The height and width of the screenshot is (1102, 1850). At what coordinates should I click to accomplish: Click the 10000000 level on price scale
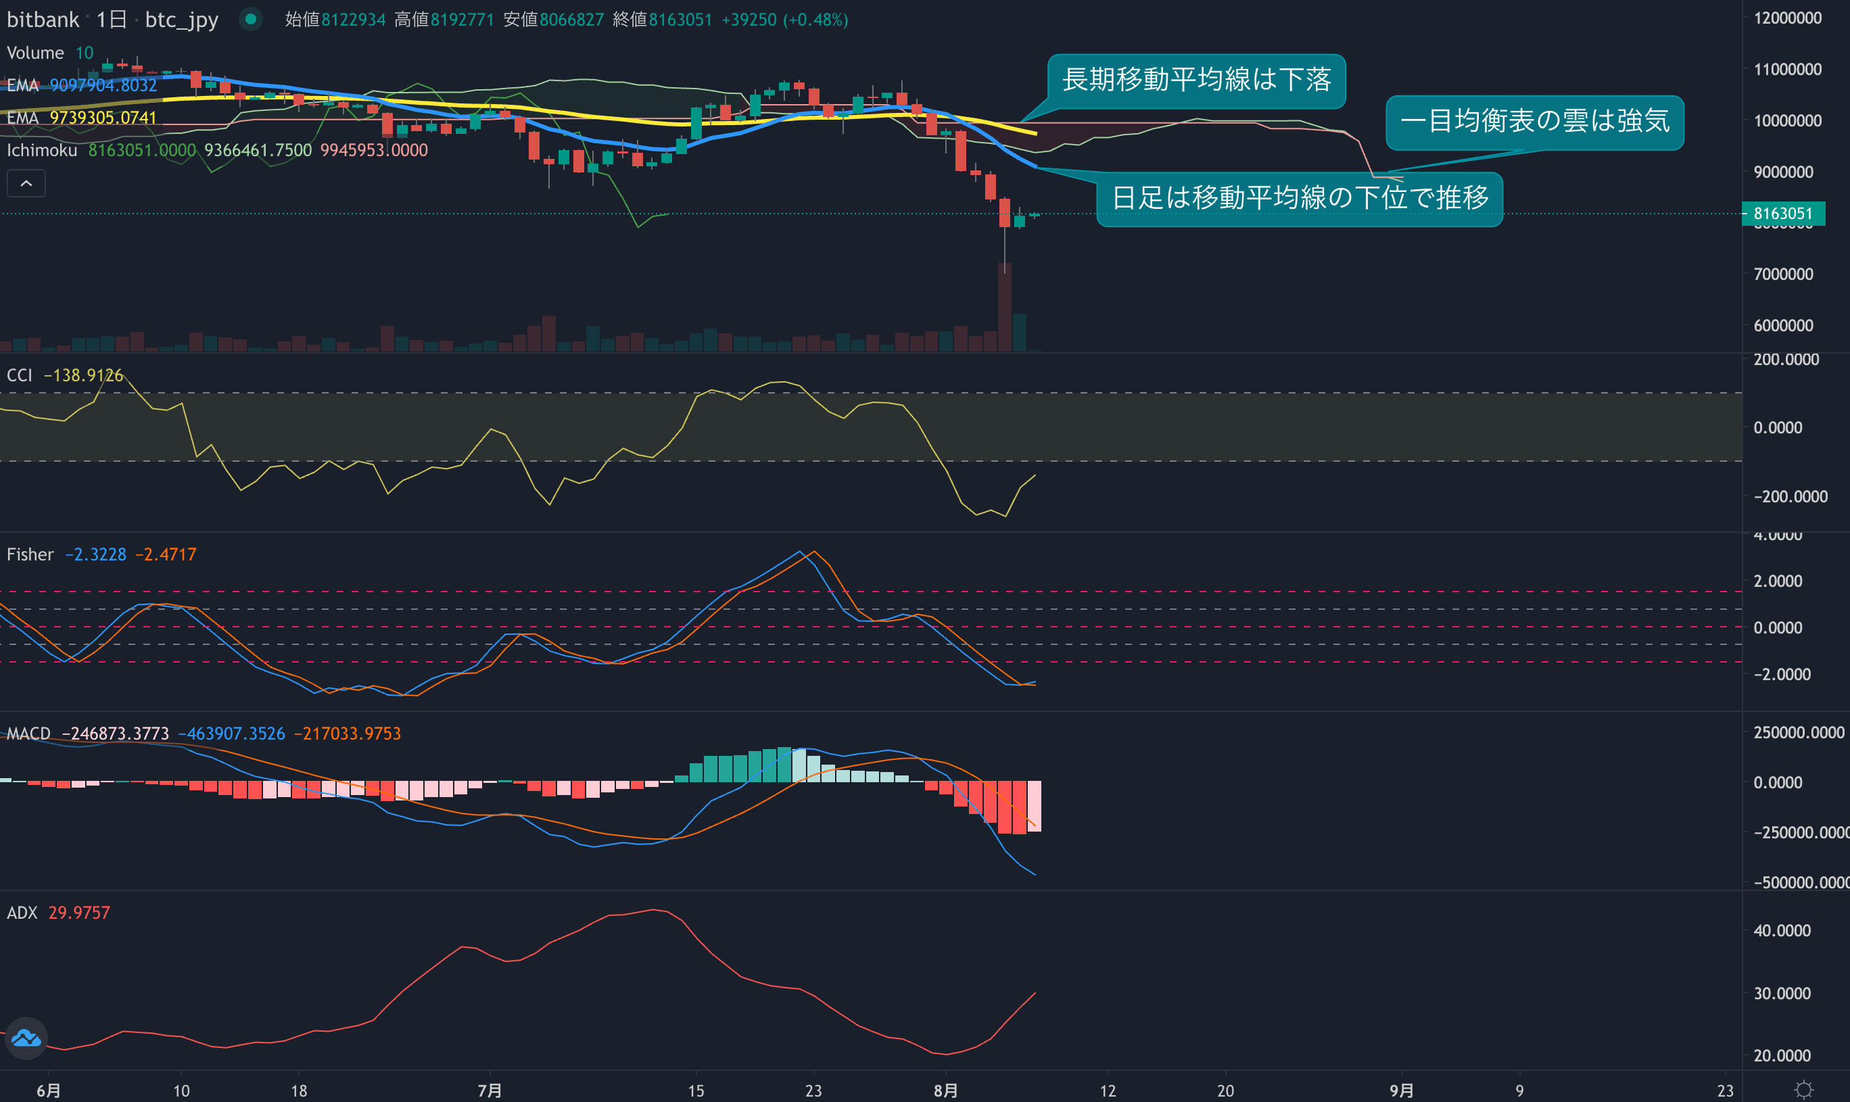1787,120
